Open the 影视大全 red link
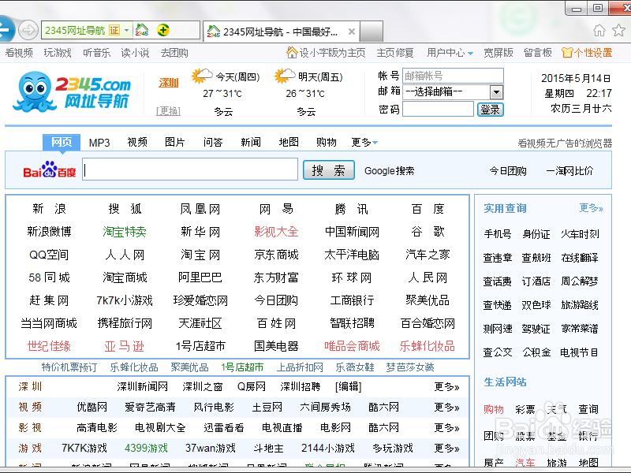This screenshot has width=631, height=473. [276, 232]
